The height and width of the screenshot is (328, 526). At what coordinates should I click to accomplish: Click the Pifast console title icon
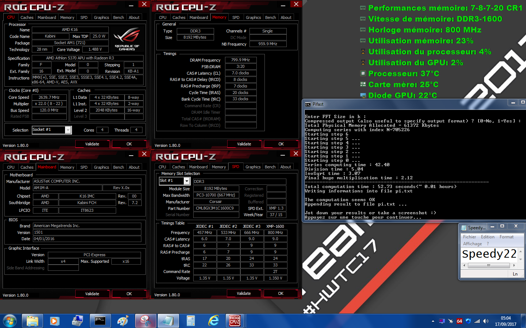308,104
